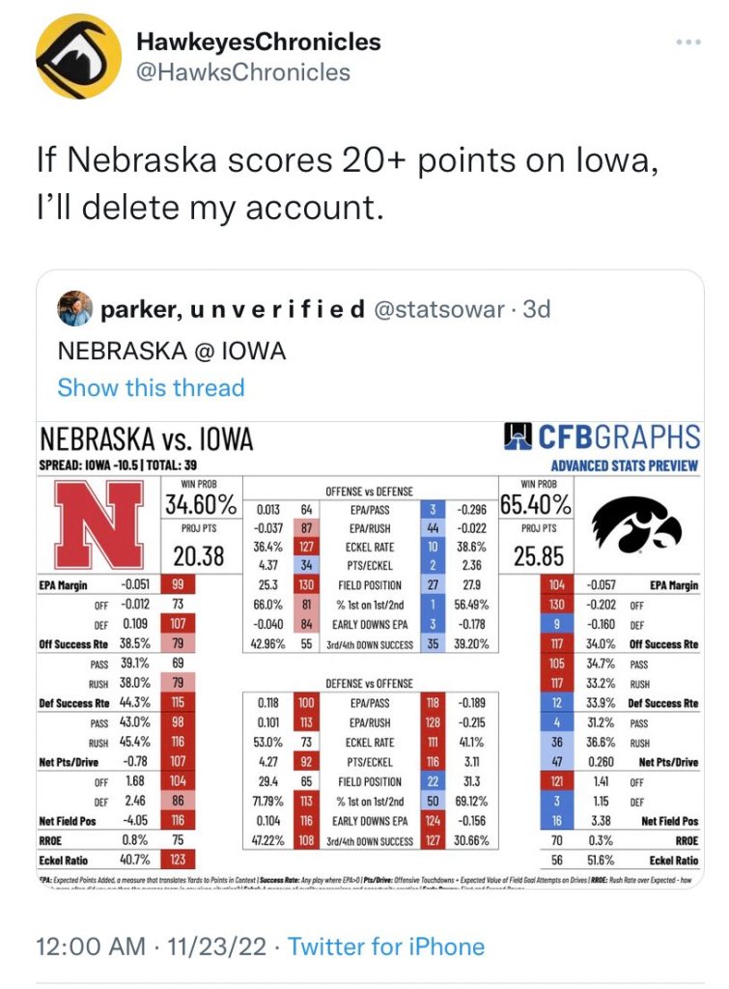729x989 pixels.
Task: Click the HawkeyesChronicles display name
Action: pyautogui.click(x=259, y=42)
